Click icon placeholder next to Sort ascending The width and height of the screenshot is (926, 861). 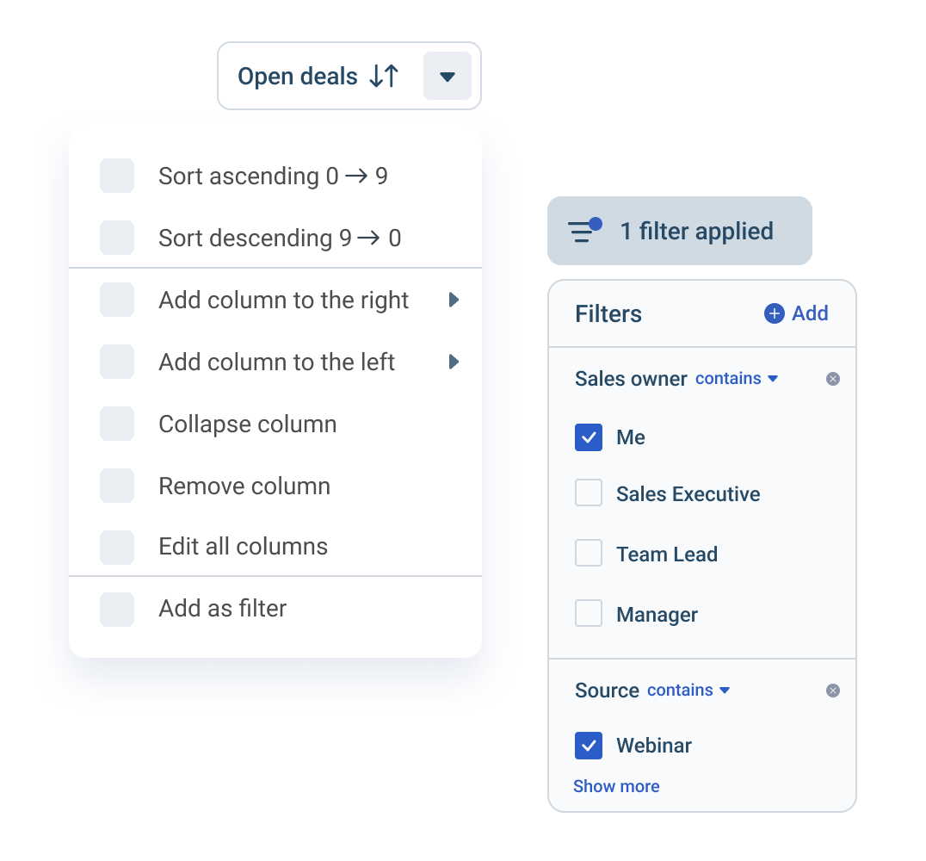(x=117, y=176)
